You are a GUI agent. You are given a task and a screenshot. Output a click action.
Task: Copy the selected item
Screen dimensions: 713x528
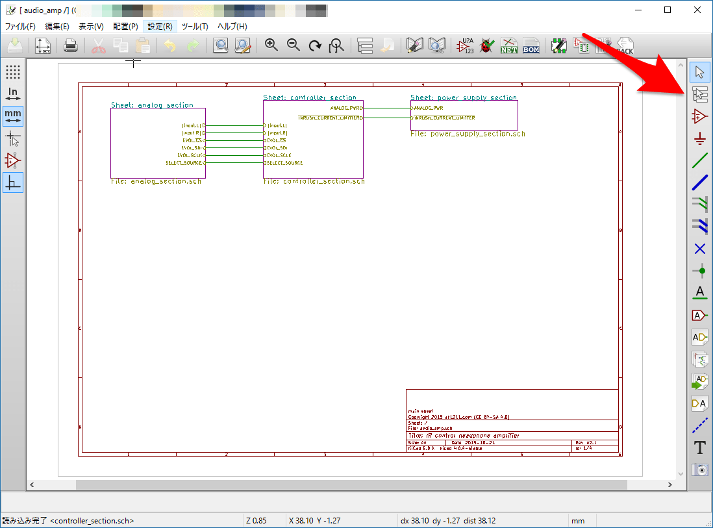(x=121, y=45)
